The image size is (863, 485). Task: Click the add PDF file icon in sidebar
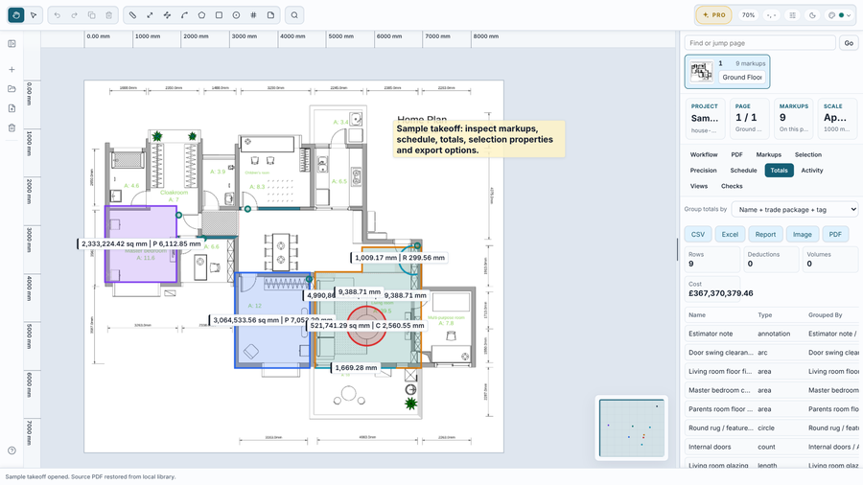pyautogui.click(x=12, y=108)
